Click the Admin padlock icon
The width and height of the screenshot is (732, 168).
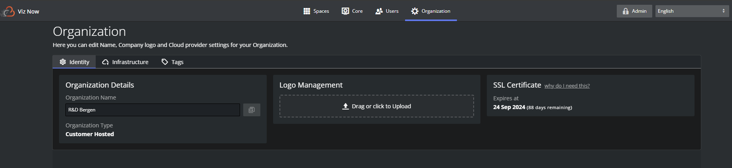pos(626,11)
